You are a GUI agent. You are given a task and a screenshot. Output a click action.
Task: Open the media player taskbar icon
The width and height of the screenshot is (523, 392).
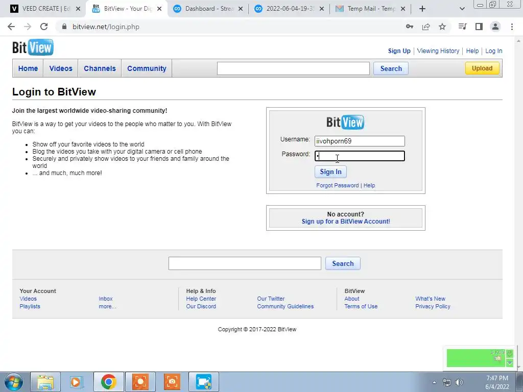tap(76, 382)
